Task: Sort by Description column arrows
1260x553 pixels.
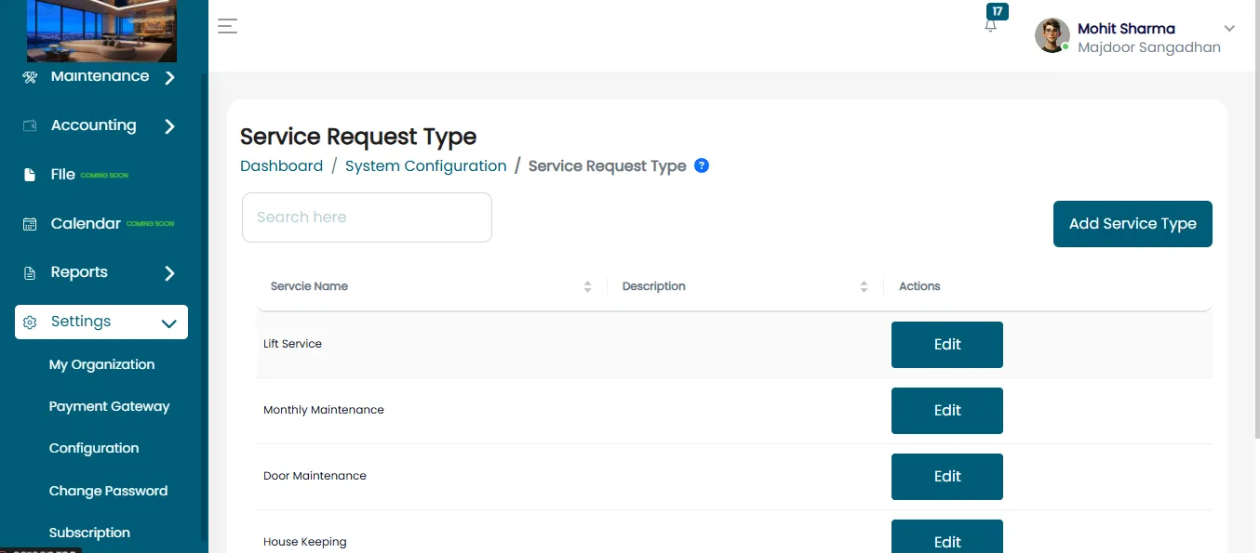Action: point(864,286)
